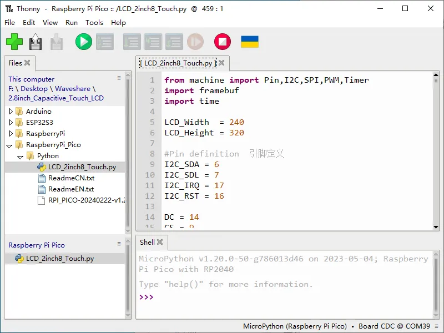The image size is (444, 333).
Task: Open the Run menu
Action: tap(72, 23)
